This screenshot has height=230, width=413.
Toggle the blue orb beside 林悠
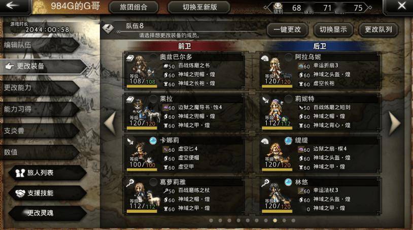[x=288, y=182]
